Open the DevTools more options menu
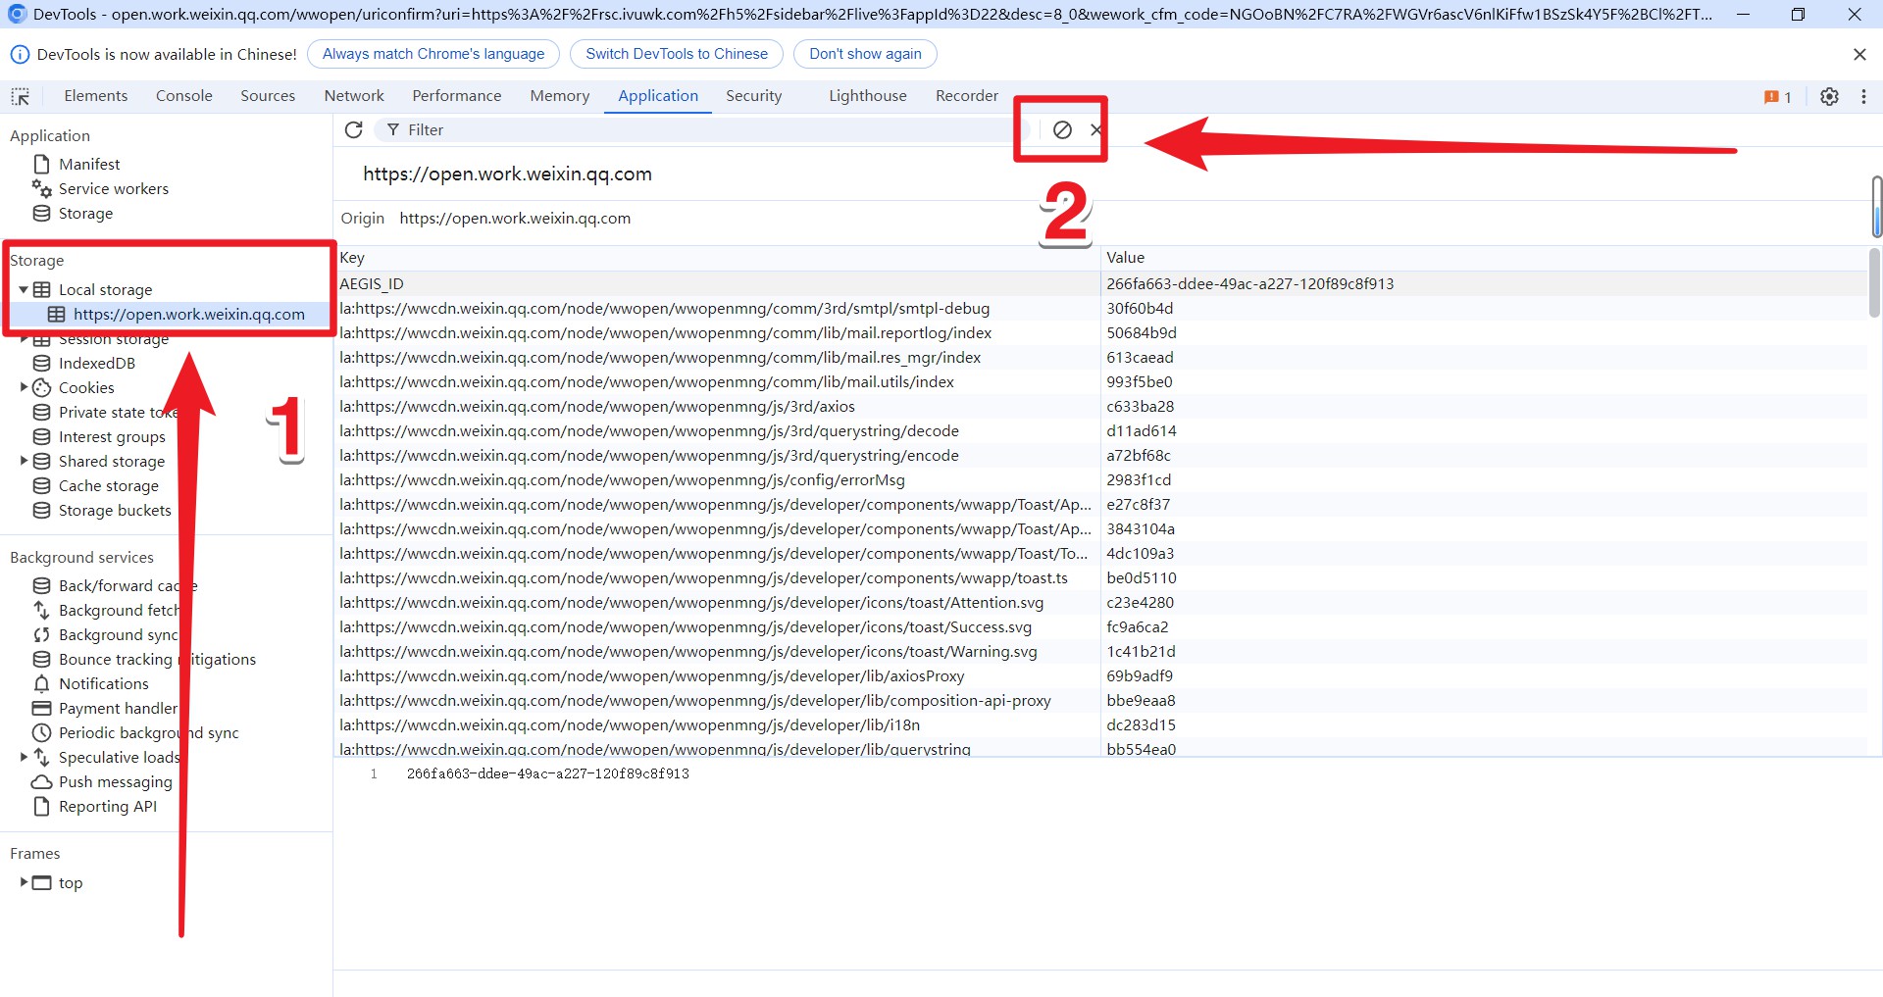1883x997 pixels. [x=1863, y=96]
